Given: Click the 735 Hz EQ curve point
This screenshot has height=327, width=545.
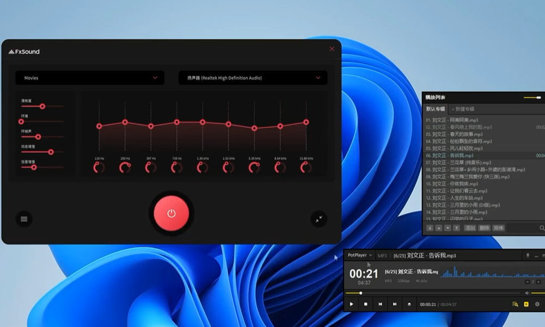Looking at the screenshot, I should pos(176,122).
